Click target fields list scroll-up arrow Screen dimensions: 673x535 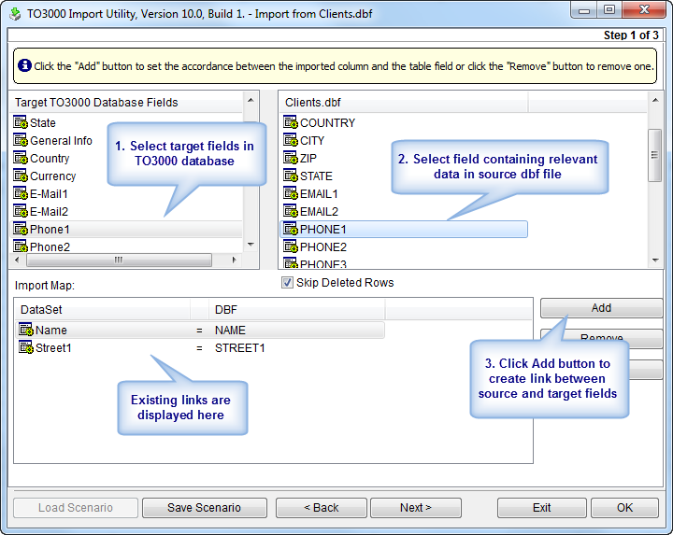pyautogui.click(x=251, y=100)
